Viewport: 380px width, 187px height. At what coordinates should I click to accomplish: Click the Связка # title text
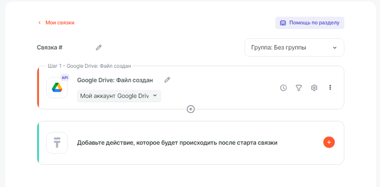tap(50, 47)
